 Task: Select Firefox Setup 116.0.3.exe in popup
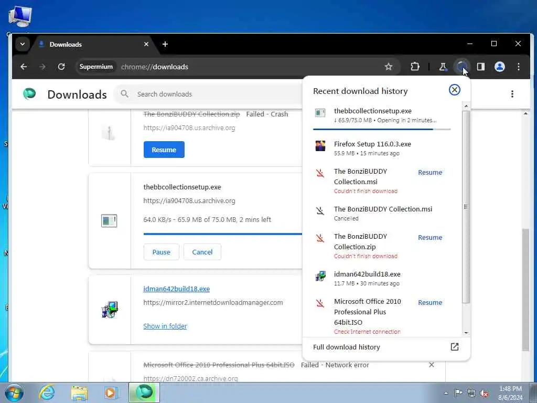[382, 148]
